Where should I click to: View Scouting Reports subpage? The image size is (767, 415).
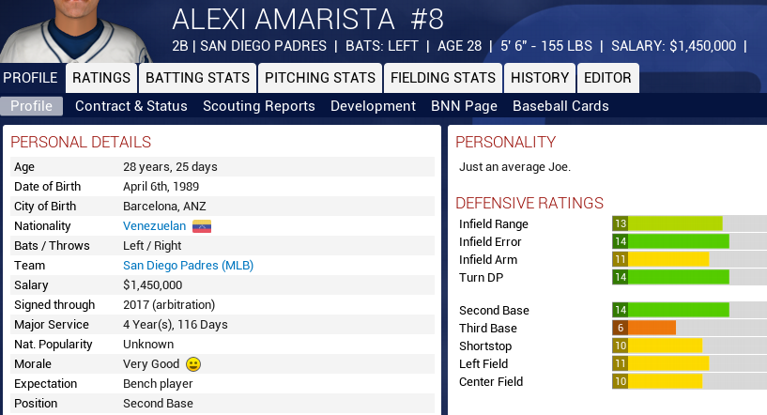point(259,106)
